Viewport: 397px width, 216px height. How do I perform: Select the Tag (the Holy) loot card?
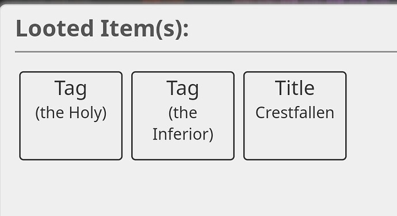pos(71,116)
